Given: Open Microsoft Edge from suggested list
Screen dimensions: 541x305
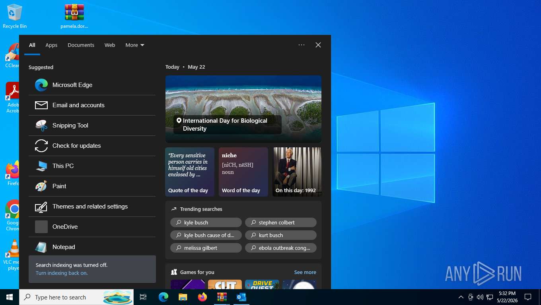Looking at the screenshot, I should (x=92, y=85).
